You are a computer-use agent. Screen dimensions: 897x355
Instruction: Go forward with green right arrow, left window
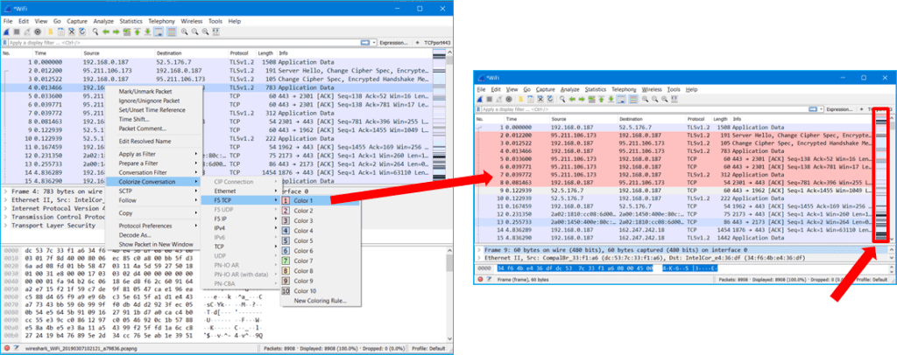point(117,32)
